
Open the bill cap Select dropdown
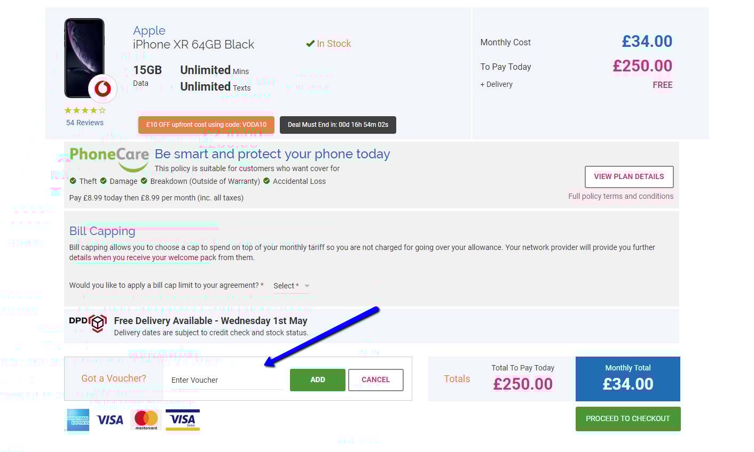290,286
